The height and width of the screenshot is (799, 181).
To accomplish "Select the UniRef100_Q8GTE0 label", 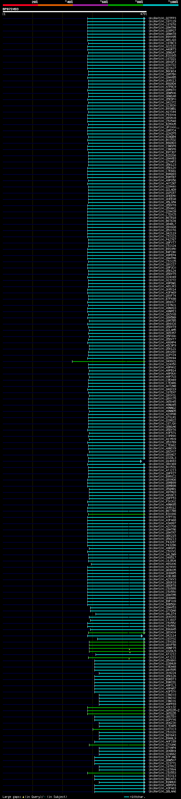I will point(162,717).
